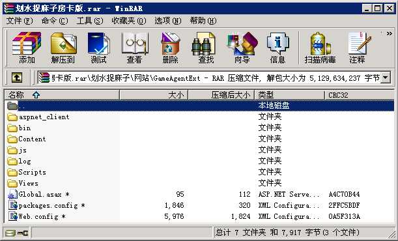Open the 选项(N) menu
The width and height of the screenshot is (398, 241).
[x=168, y=21]
